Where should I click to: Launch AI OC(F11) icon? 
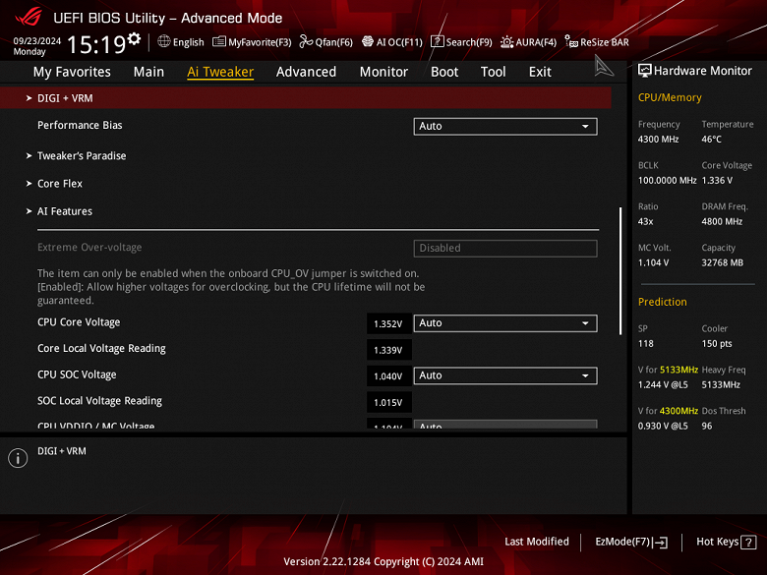point(368,41)
